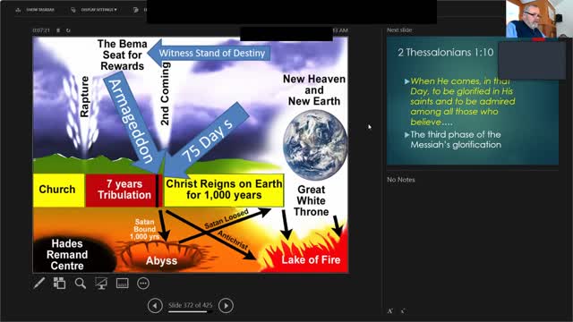Open the See All Slides grid
The image size is (573, 322).
pyautogui.click(x=60, y=284)
